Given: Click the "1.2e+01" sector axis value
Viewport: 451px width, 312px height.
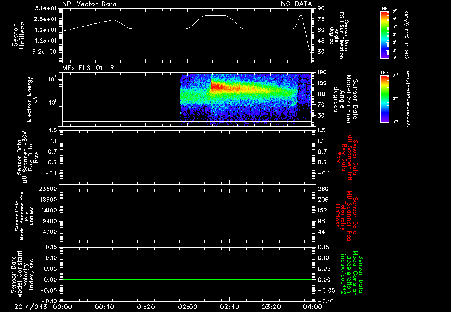Looking at the screenshot, I should point(46,41).
